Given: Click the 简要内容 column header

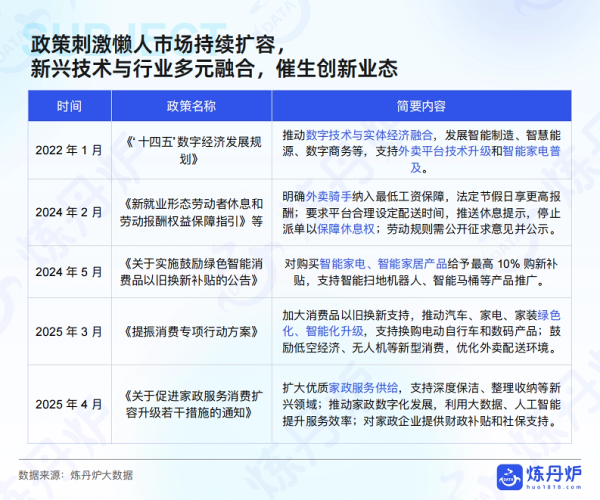Looking at the screenshot, I should pyautogui.click(x=422, y=105).
